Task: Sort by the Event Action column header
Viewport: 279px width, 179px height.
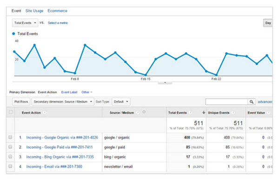Action: pyautogui.click(x=31, y=113)
